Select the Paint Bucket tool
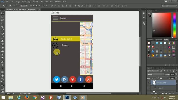The height and width of the screenshot is (100, 178). [3, 51]
